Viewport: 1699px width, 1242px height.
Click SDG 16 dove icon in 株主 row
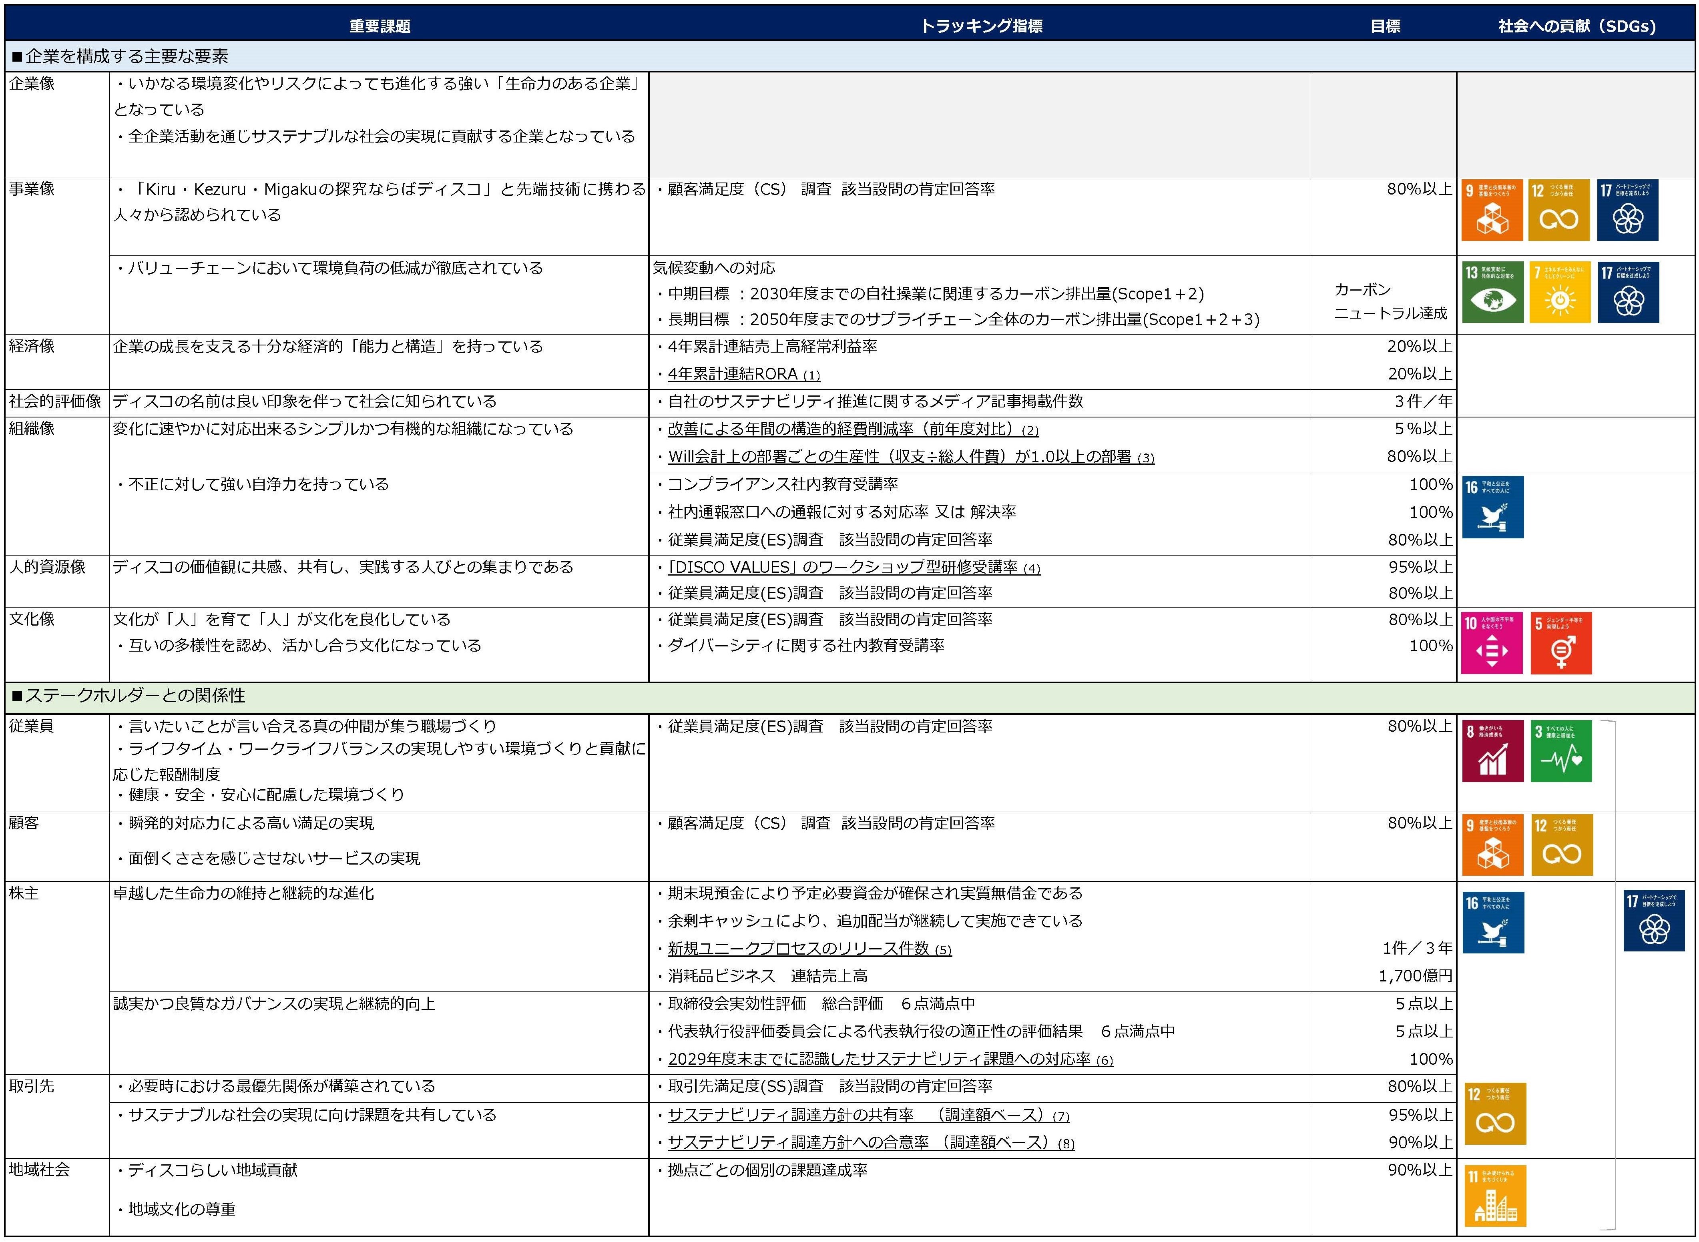point(1494,923)
